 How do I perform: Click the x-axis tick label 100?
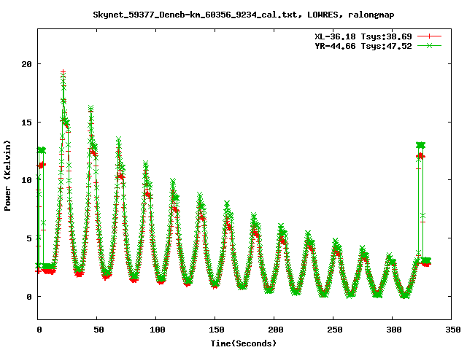click(158, 330)
